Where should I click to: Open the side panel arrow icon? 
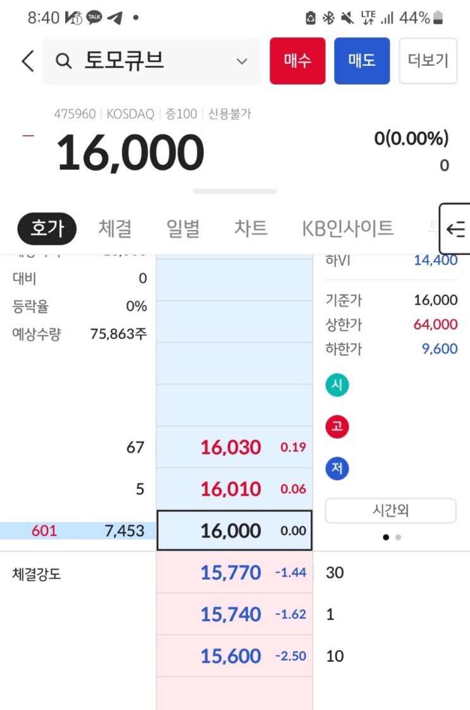click(x=455, y=229)
